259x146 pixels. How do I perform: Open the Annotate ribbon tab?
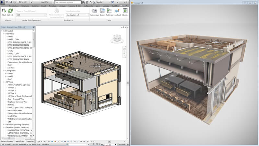click(53, 6)
